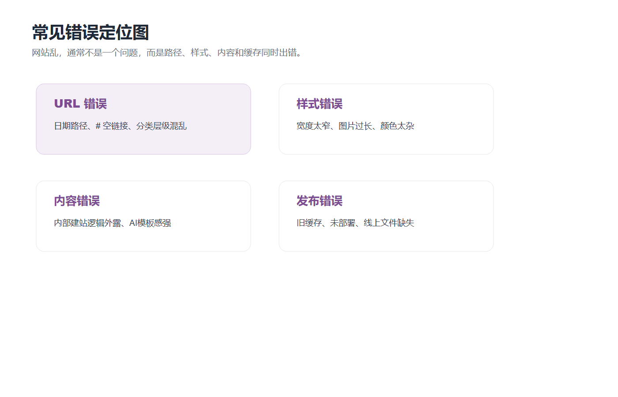This screenshot has width=618, height=397.
Task: Click the text 旧缓存、未部署、线上文件缺失
Action: pos(355,223)
